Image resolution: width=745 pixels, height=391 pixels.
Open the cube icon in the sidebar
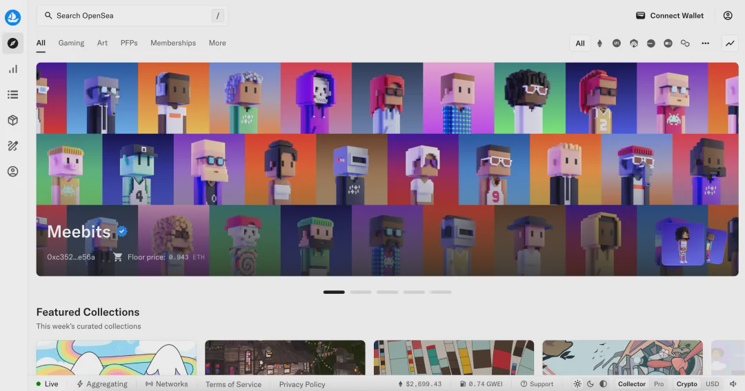(x=13, y=120)
